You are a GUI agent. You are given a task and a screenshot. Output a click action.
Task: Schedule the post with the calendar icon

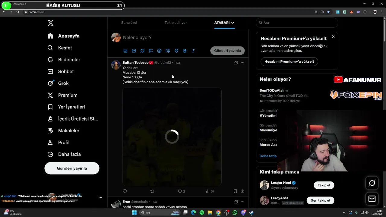coord(168,51)
